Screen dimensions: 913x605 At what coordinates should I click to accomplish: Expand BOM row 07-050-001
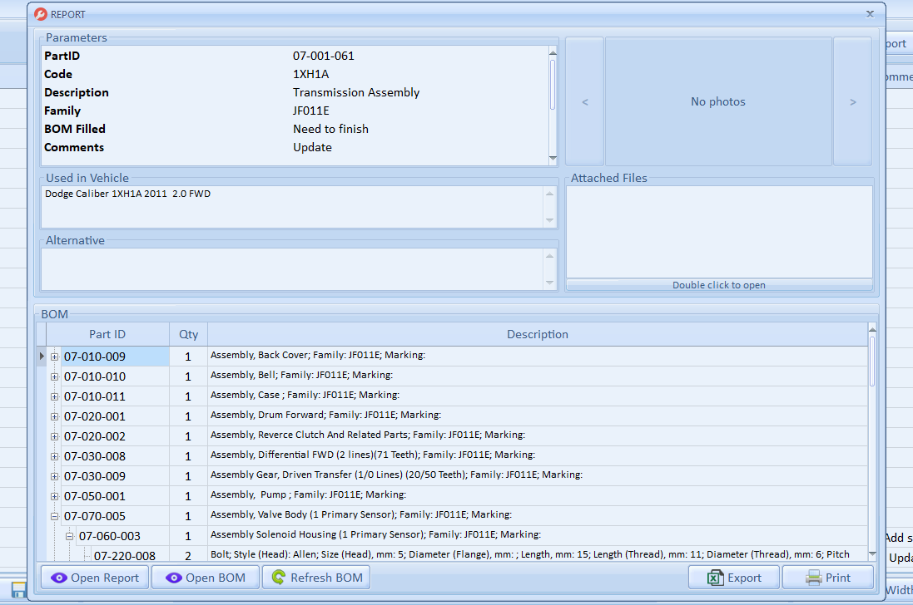click(55, 496)
